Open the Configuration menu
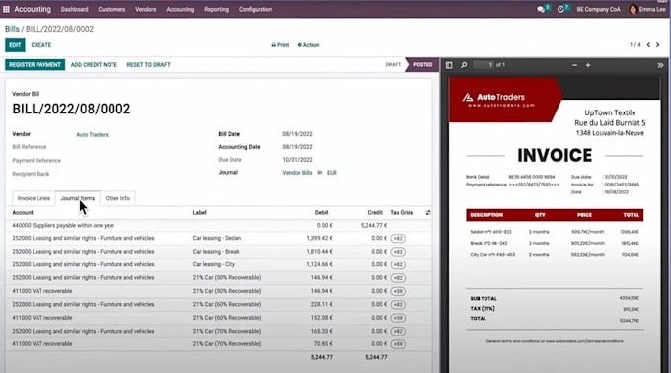Image resolution: width=671 pixels, height=373 pixels. [256, 9]
